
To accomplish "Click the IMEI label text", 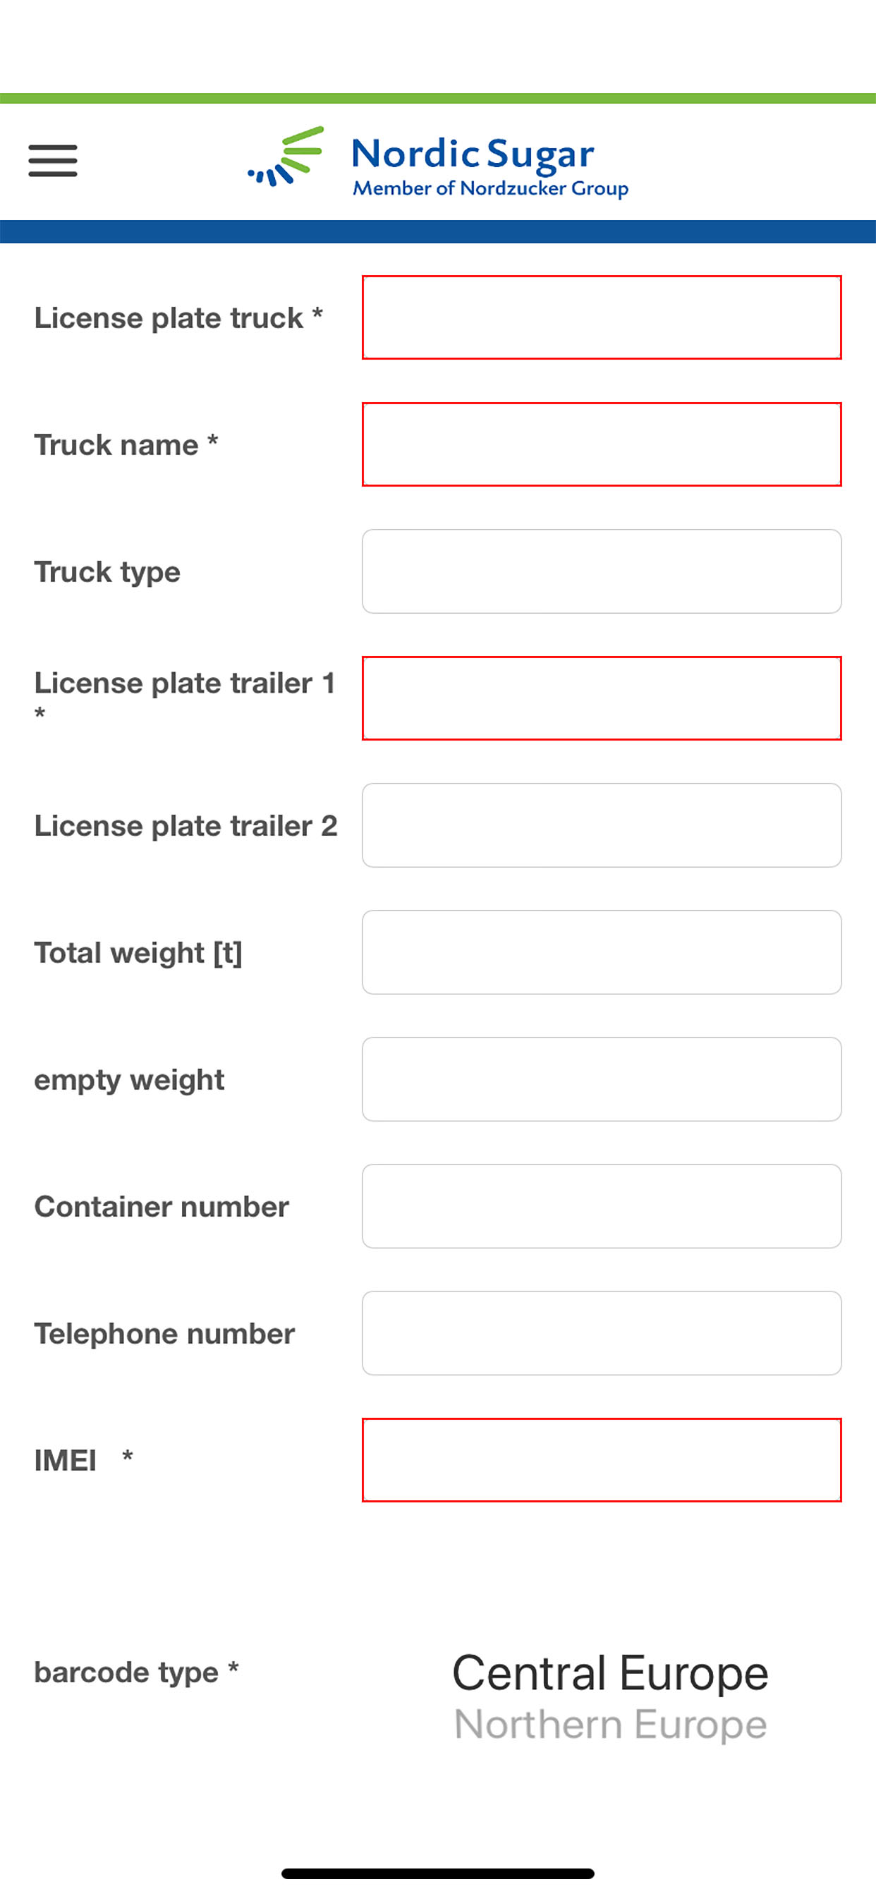I will coord(83,1459).
